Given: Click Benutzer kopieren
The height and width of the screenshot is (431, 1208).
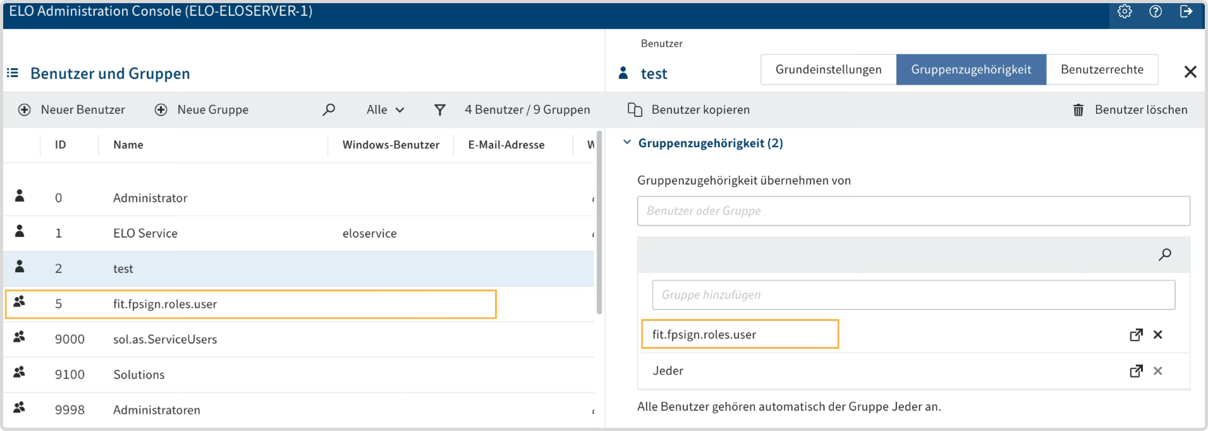Looking at the screenshot, I should (x=688, y=110).
